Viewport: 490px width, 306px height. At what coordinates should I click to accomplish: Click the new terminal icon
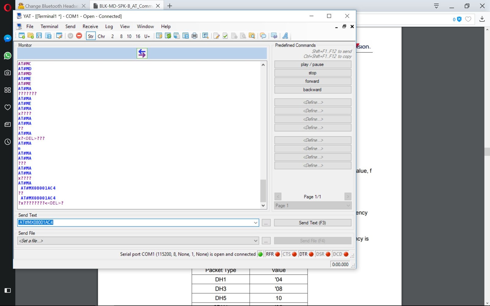click(x=22, y=36)
